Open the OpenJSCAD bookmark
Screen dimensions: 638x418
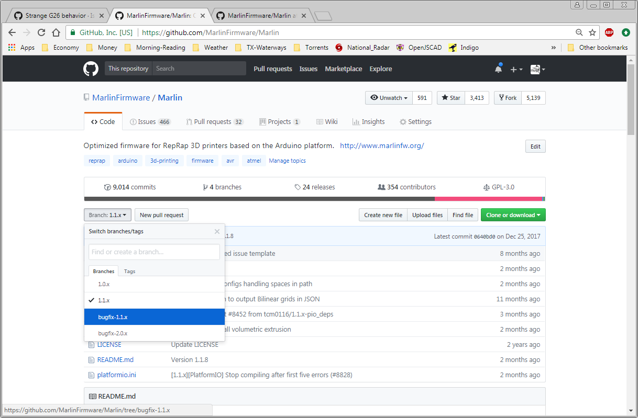click(419, 48)
